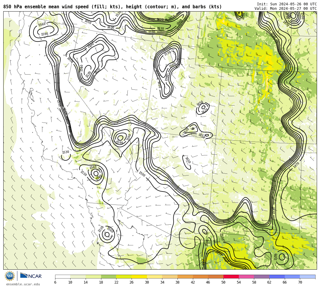The image size is (320, 288).
Task: Pick the pale green 10–14 kt colorbar swatch
Action: [78, 276]
